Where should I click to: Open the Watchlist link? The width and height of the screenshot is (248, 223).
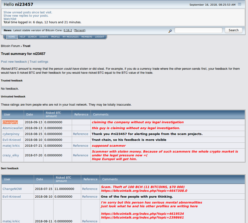(x=10, y=19)
